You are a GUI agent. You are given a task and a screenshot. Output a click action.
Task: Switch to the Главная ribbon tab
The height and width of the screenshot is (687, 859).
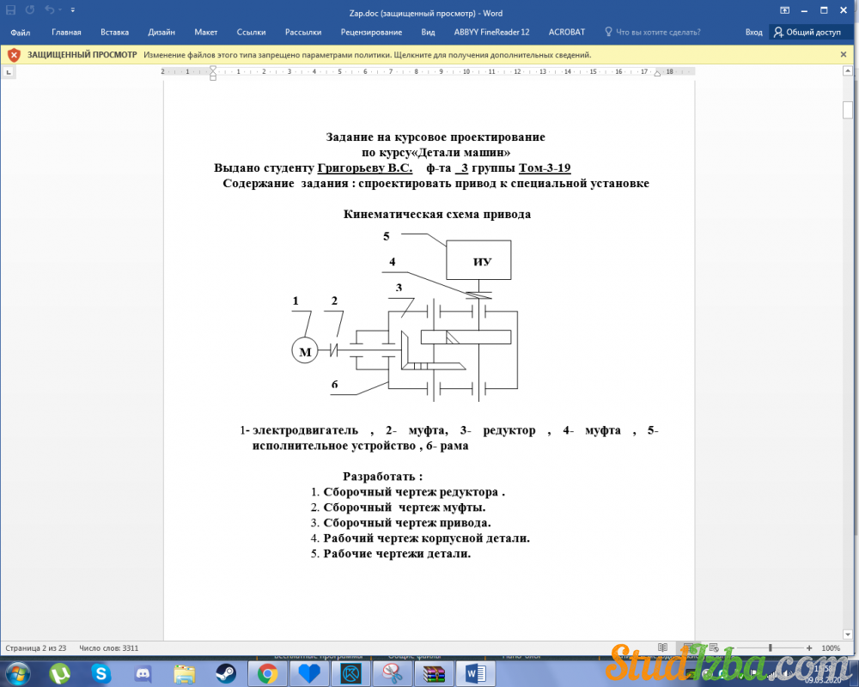coord(66,33)
